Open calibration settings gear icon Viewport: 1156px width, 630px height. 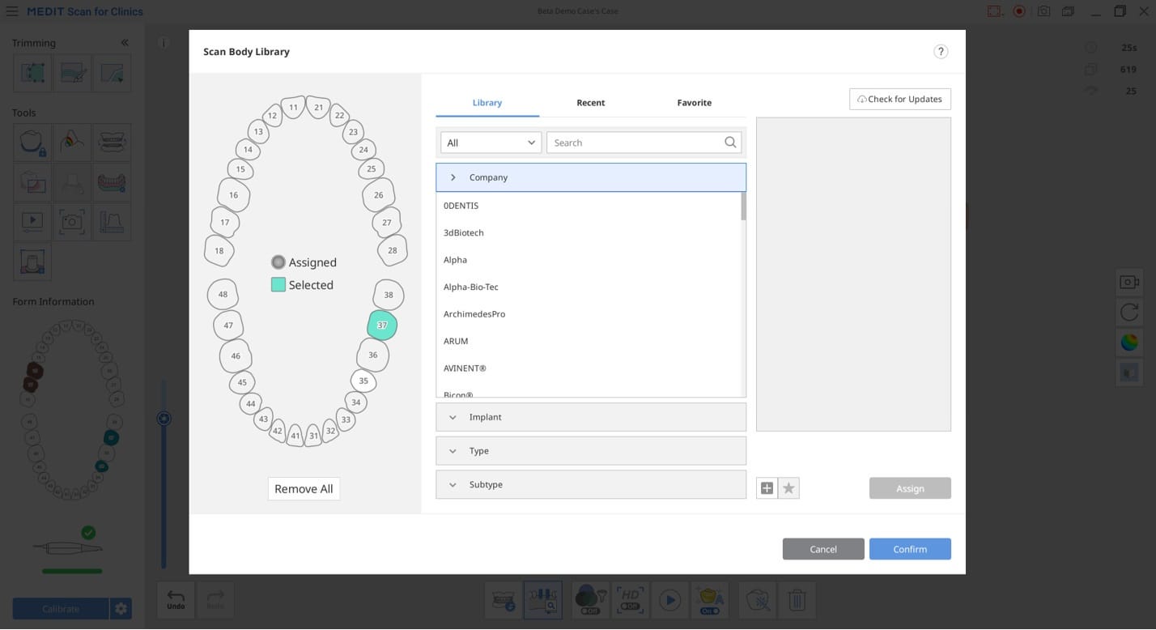[x=121, y=609]
